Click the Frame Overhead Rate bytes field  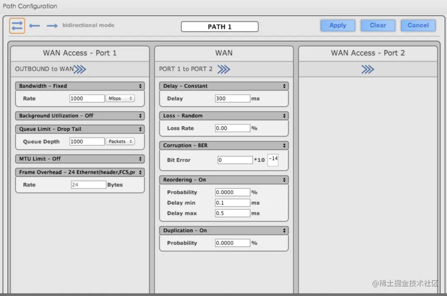tap(89, 185)
